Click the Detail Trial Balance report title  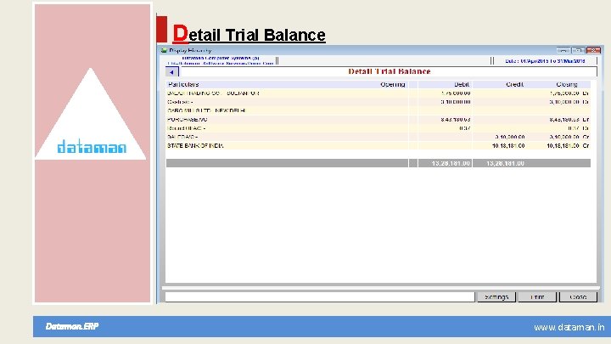pos(390,71)
